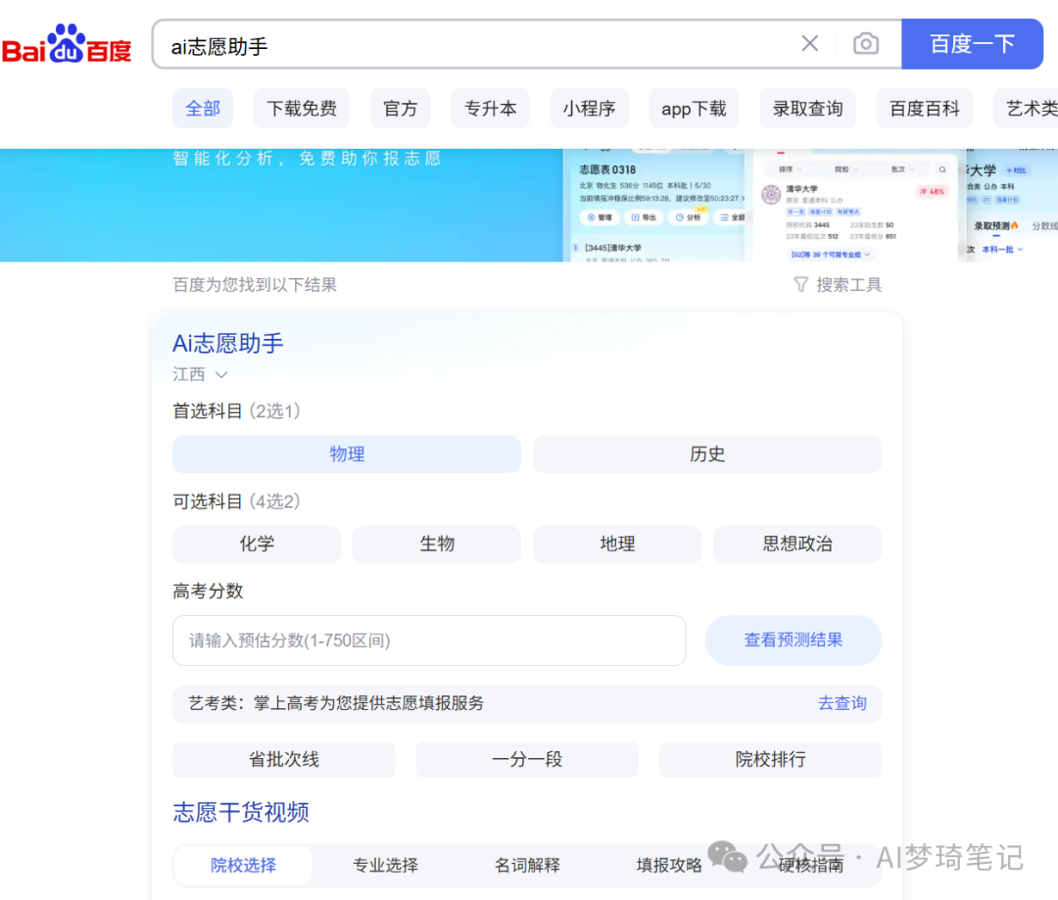Open 一分一段 button

(527, 760)
